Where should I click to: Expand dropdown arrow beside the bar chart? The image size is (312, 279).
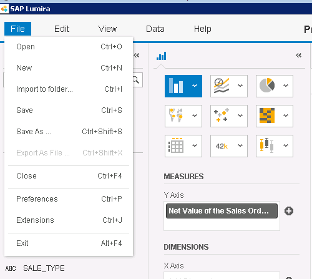point(195,86)
